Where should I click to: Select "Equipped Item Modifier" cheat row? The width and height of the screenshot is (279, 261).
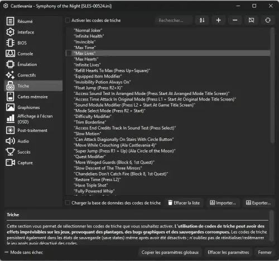168,77
